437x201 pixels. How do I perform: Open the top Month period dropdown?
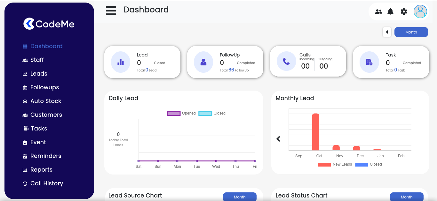coord(411,32)
